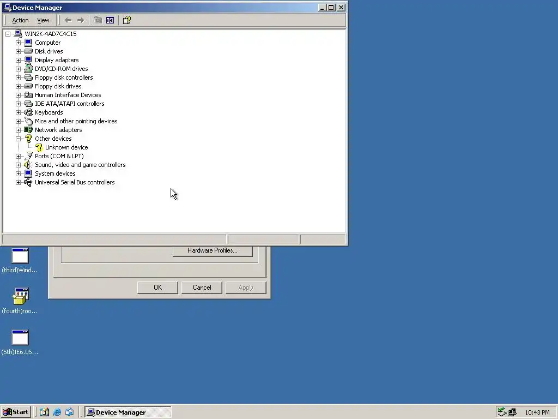
Task: Click the root computer icon WIN2K-4AD7C4C15
Action: [18, 34]
